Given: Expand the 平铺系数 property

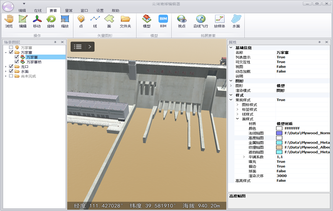Looking at the screenshot, I should [x=244, y=157].
